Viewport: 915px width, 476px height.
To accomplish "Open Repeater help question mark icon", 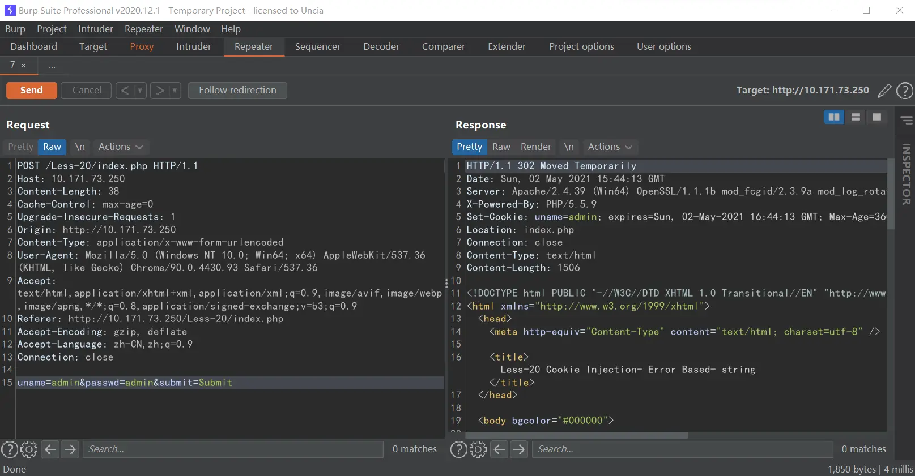I will [x=905, y=91].
